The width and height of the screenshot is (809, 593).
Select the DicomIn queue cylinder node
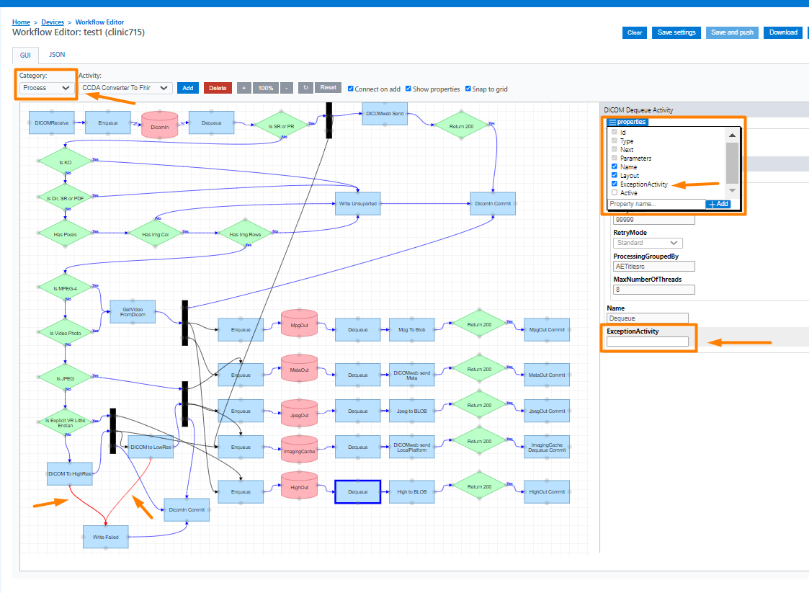coord(159,124)
